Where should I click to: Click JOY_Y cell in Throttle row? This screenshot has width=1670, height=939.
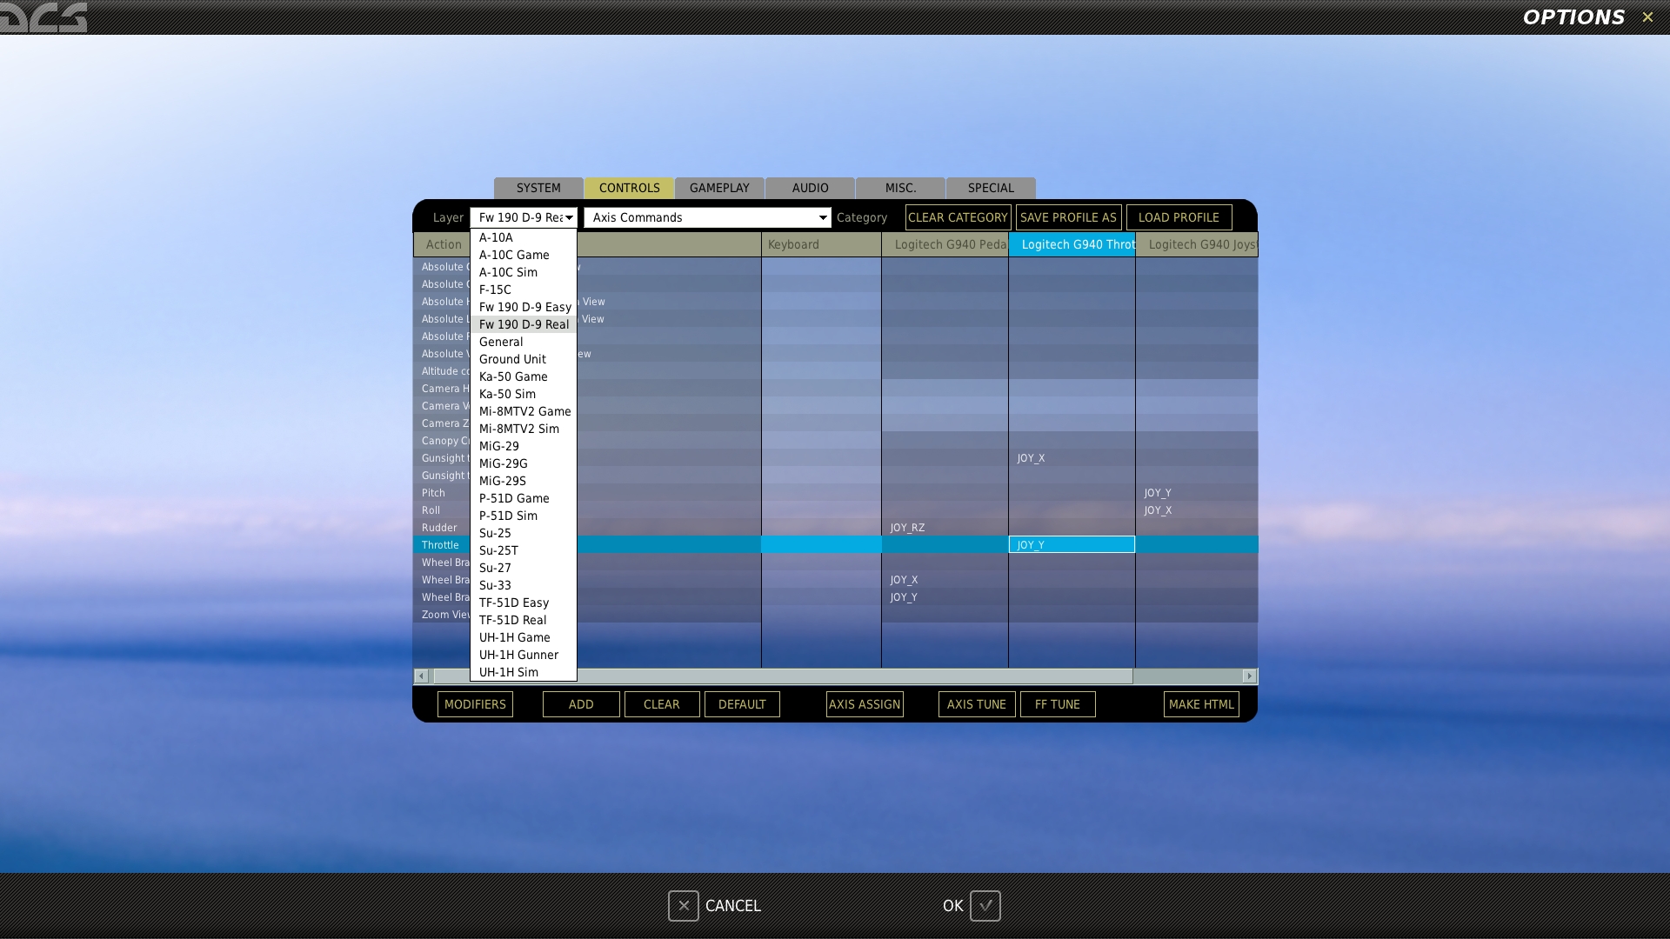pyautogui.click(x=1072, y=545)
